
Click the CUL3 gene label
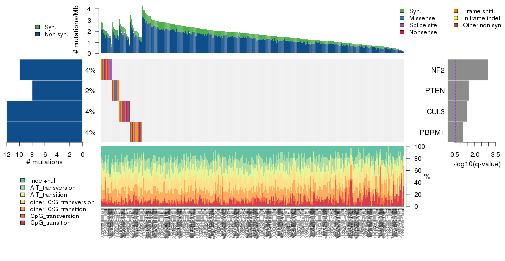pos(435,112)
